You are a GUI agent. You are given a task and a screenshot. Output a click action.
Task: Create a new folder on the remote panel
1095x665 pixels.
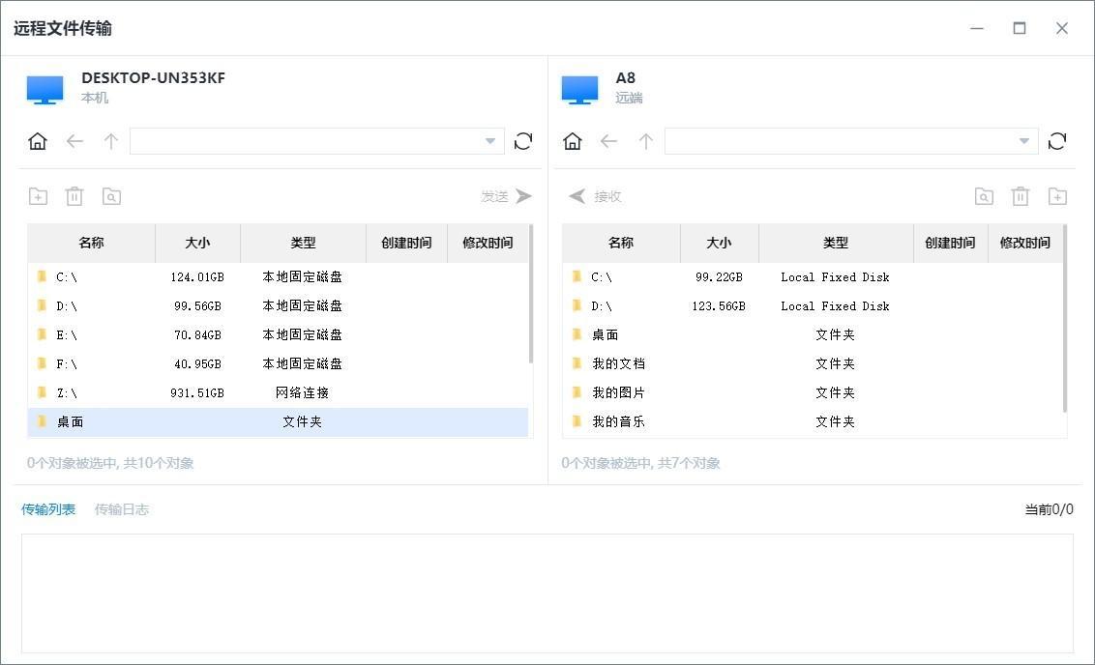pos(1057,195)
